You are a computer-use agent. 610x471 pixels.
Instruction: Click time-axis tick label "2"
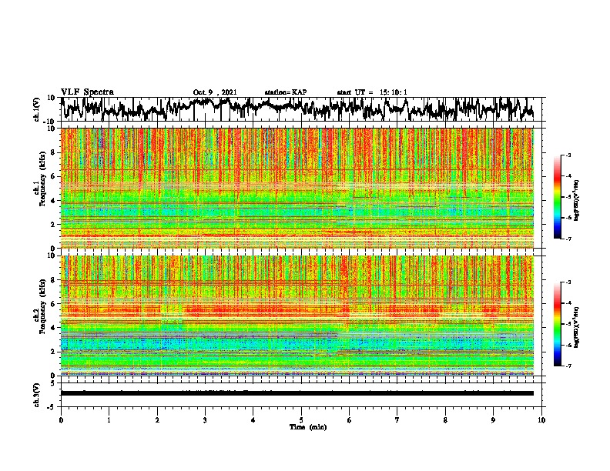click(157, 420)
